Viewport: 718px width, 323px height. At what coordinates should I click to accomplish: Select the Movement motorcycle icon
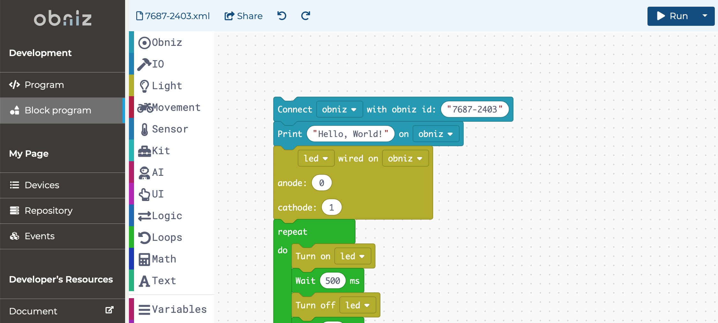click(x=145, y=108)
